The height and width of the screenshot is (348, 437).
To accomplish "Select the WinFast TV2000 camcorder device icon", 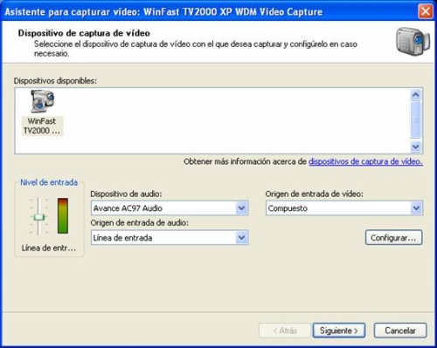I will coord(43,101).
